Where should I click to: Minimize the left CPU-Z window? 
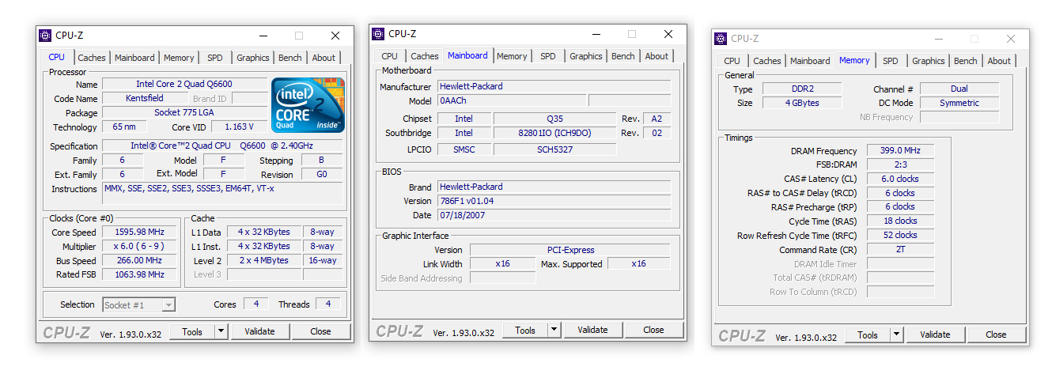[263, 36]
